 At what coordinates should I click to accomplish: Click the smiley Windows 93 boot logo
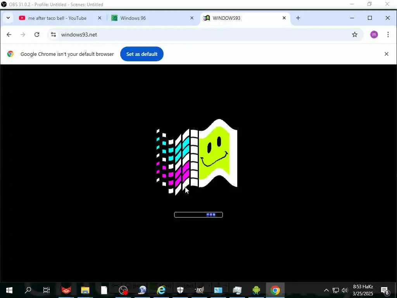click(197, 157)
